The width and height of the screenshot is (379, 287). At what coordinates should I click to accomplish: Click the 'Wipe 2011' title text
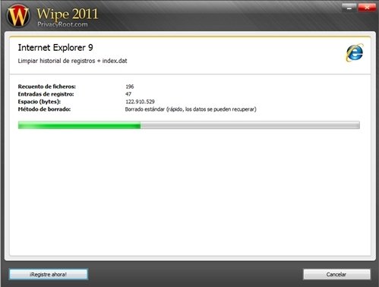[x=68, y=14]
